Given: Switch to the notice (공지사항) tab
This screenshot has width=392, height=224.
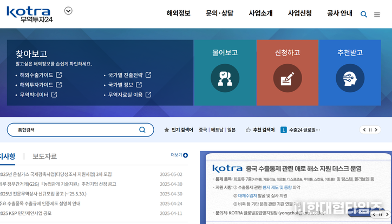Looking at the screenshot, I should [8, 157].
